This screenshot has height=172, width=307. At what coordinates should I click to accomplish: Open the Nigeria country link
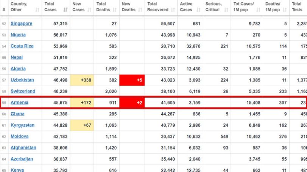point(18,35)
